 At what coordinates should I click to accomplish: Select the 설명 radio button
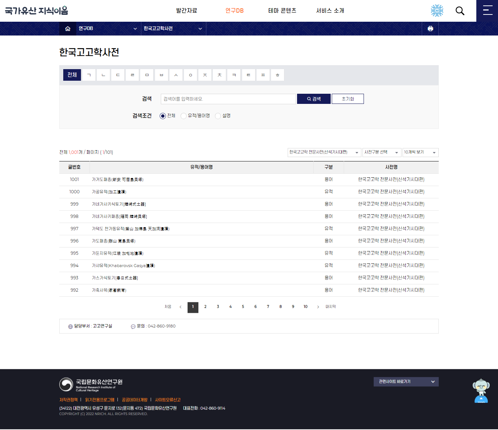(218, 116)
